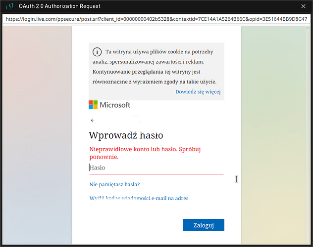
Task: Click 'Wyślij kod w wiadomości e-mail' link
Action: pos(139,198)
